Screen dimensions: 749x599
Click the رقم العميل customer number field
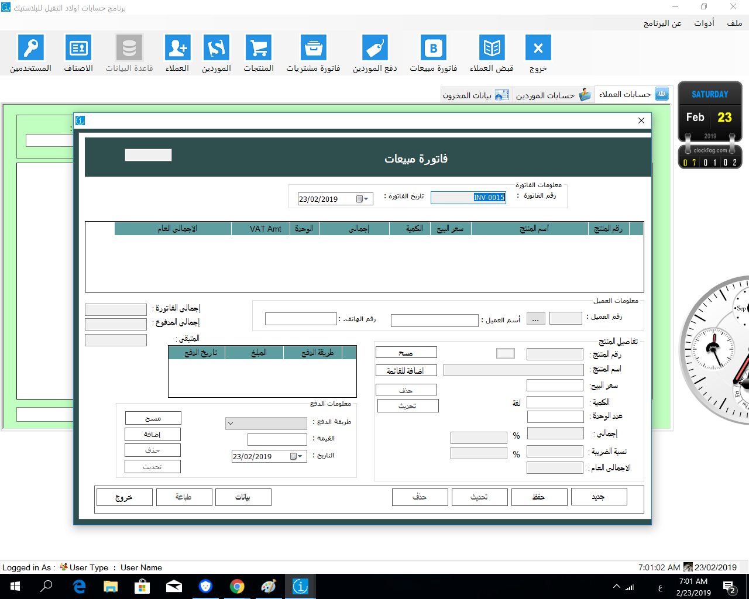(566, 318)
